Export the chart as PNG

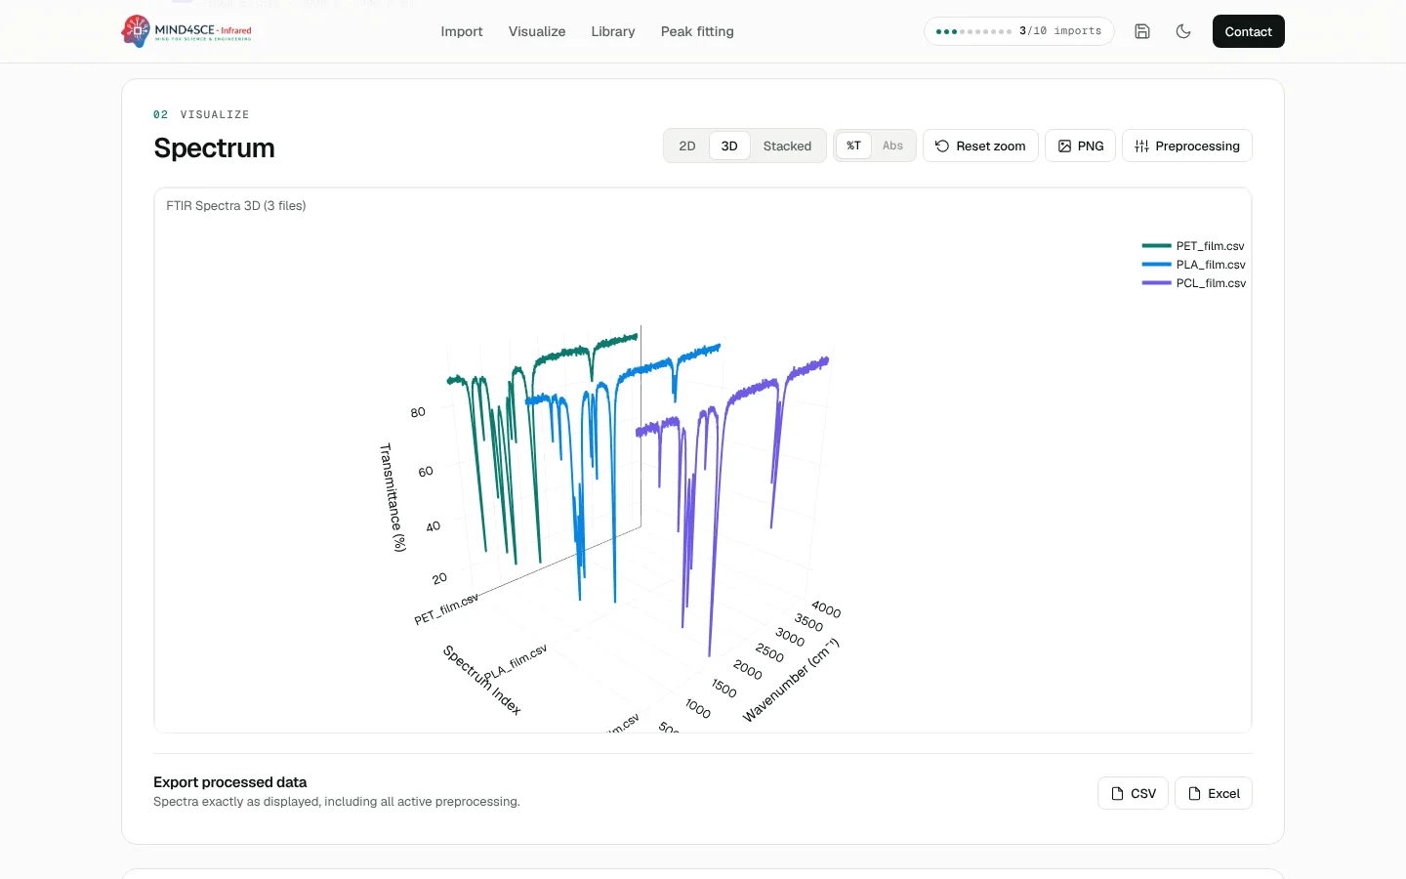tap(1080, 146)
